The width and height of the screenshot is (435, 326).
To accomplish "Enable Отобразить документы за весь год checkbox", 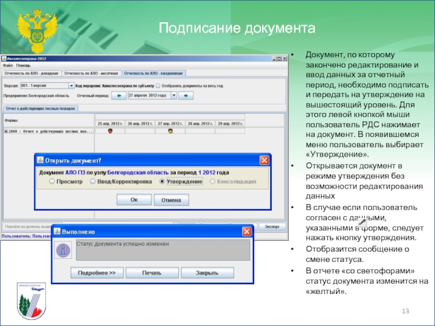I will [158, 85].
